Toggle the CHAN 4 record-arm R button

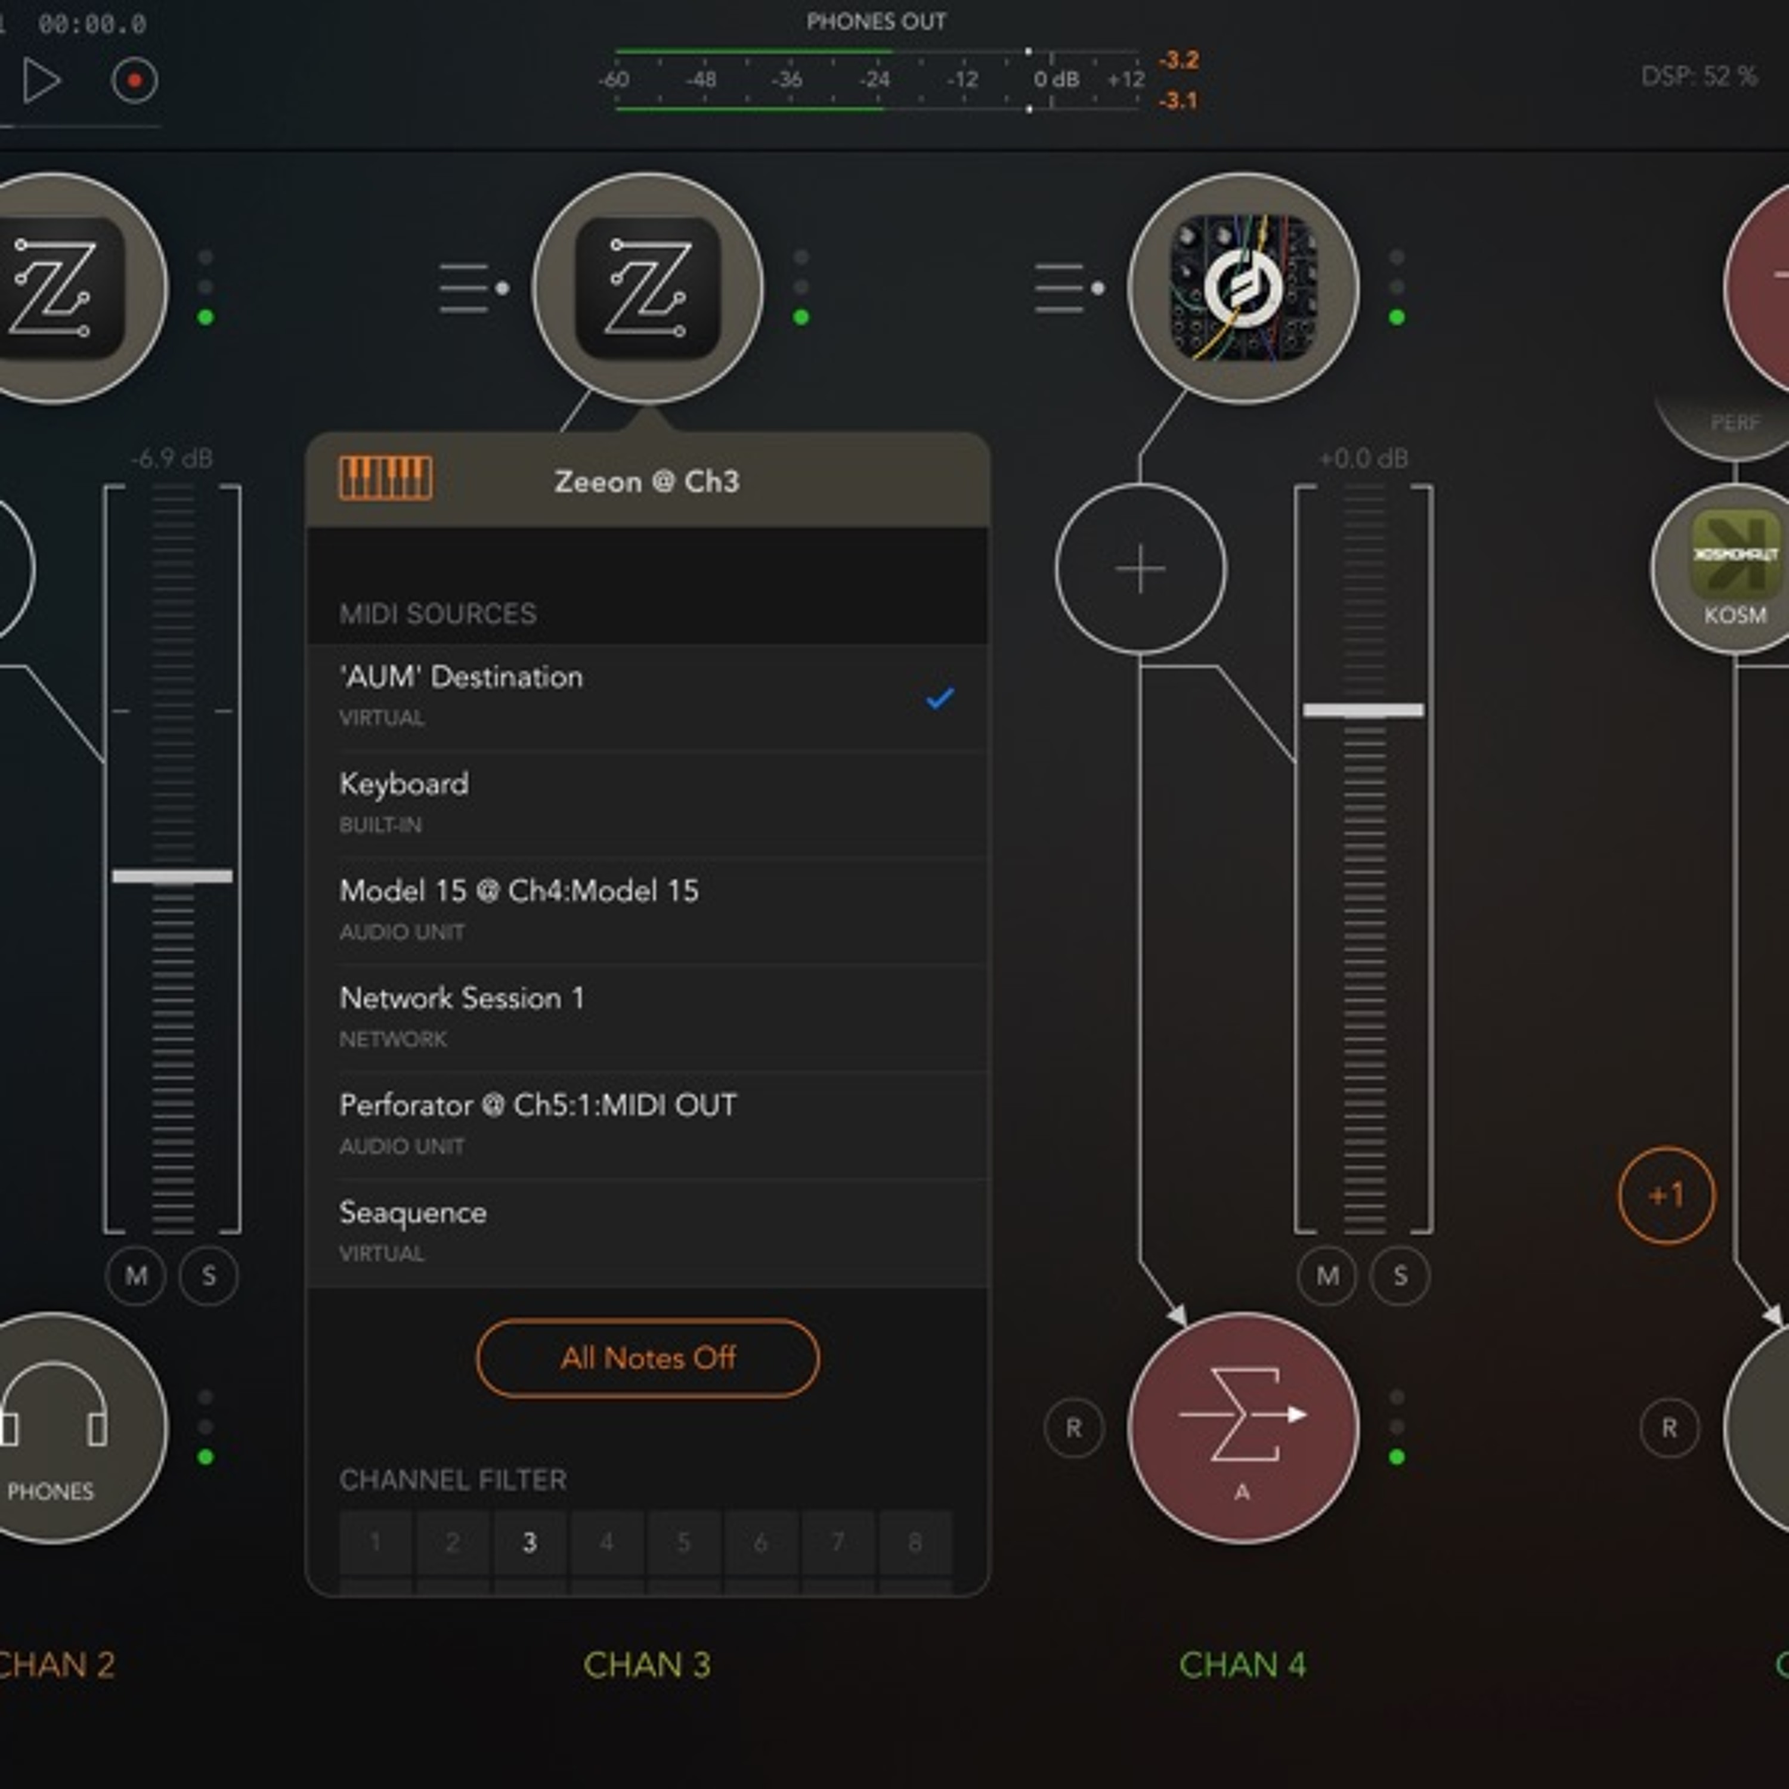tap(1073, 1428)
